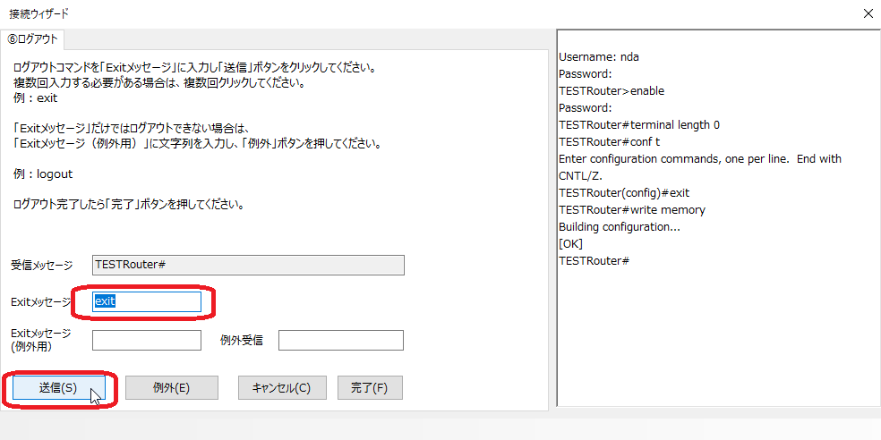Screen dimensions: 881x440
Task: Click the 'TESTRouter>enable' terminal line
Action: (x=611, y=91)
